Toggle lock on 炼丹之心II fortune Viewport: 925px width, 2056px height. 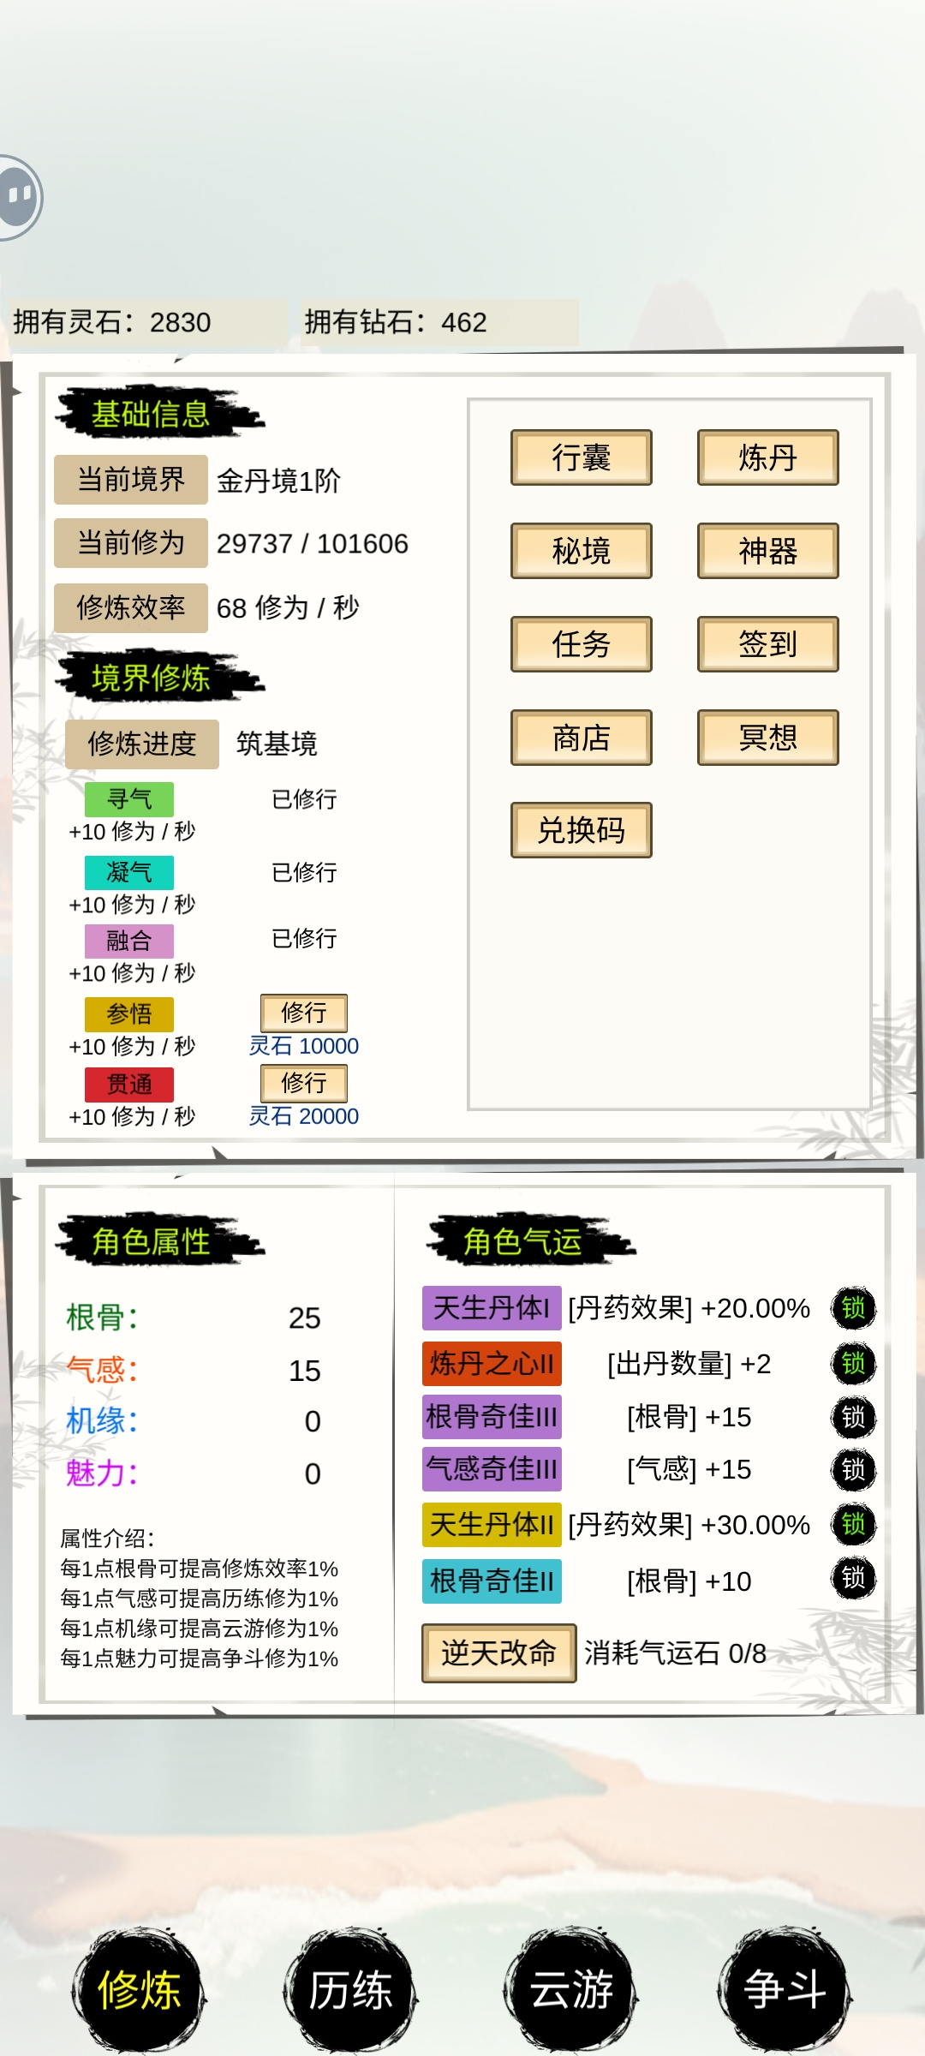pyautogui.click(x=853, y=1363)
